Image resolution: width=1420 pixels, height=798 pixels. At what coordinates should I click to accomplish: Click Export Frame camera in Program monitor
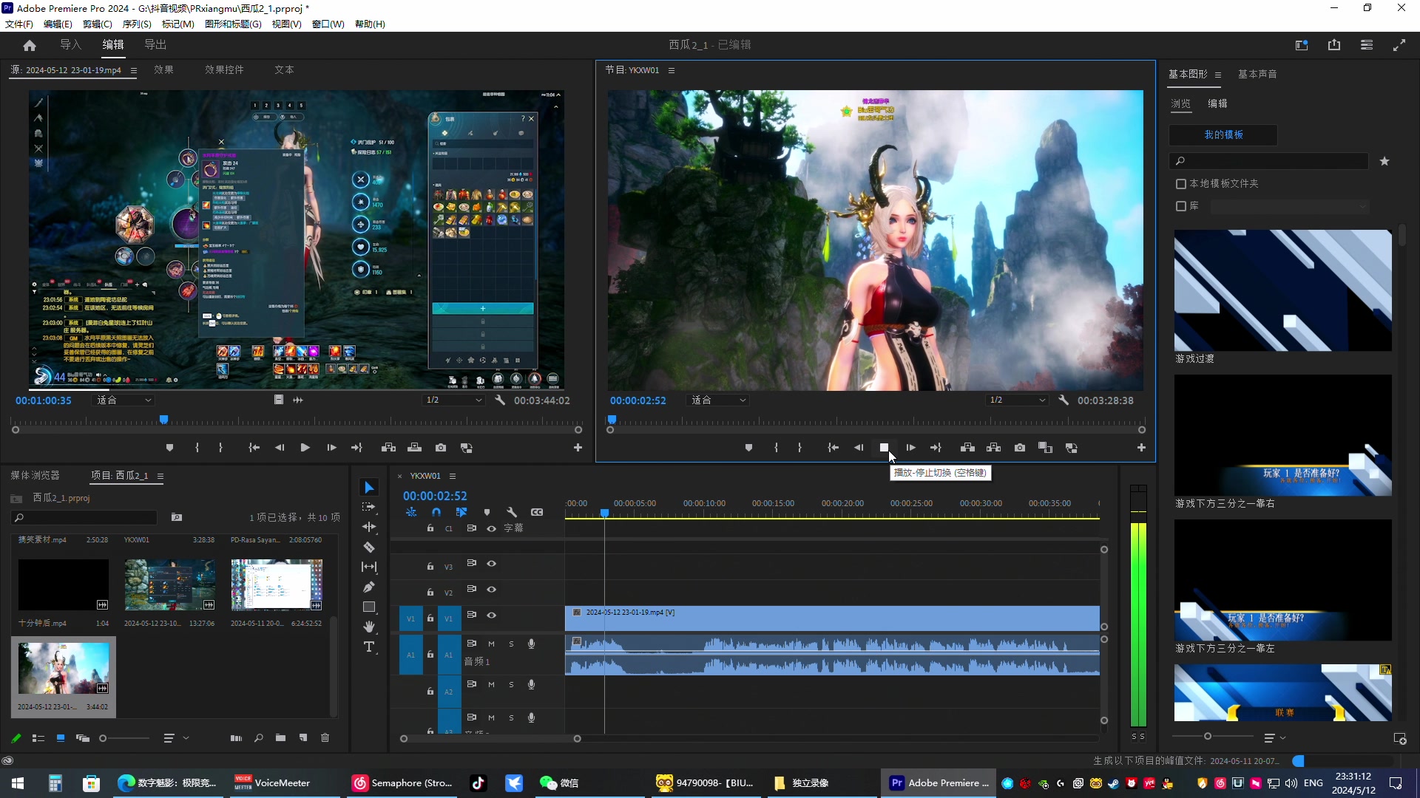pyautogui.click(x=1020, y=448)
